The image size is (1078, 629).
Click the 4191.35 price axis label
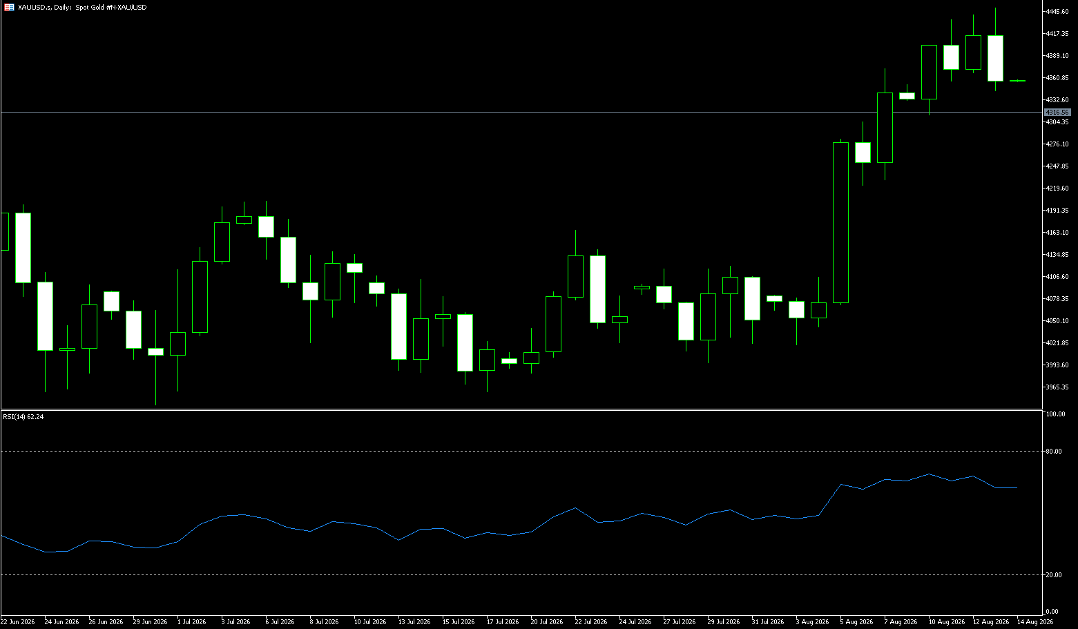point(1057,211)
